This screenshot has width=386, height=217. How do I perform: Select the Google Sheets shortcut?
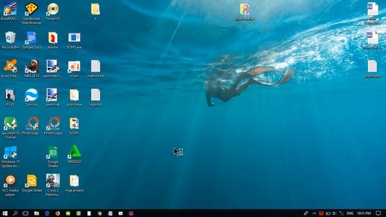53,157
